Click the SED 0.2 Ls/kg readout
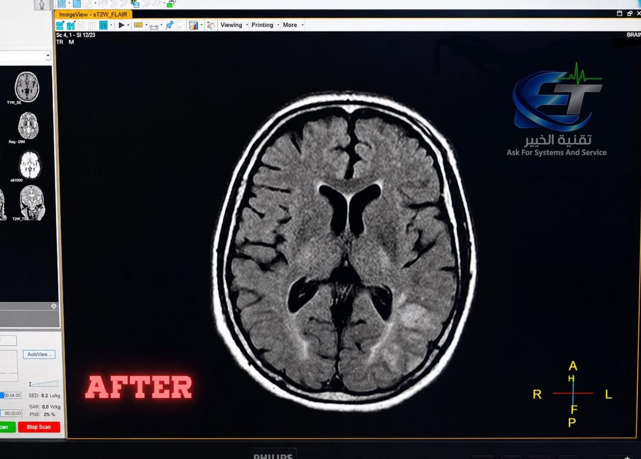Image resolution: width=641 pixels, height=459 pixels. coord(44,395)
